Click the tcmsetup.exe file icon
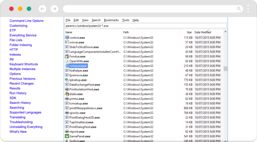This screenshot has height=142, width=257. pyautogui.click(x=67, y=103)
